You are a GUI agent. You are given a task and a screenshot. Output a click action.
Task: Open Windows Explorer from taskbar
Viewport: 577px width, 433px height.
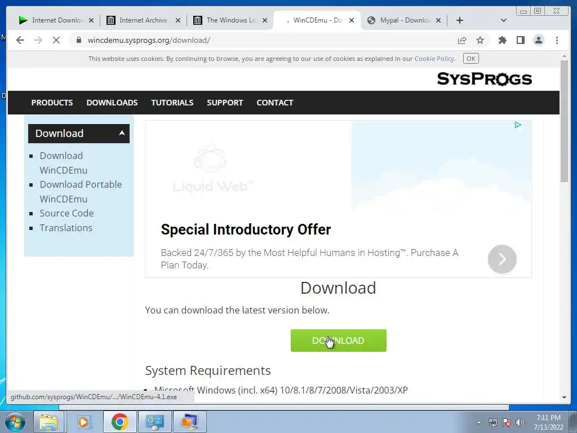coord(48,422)
